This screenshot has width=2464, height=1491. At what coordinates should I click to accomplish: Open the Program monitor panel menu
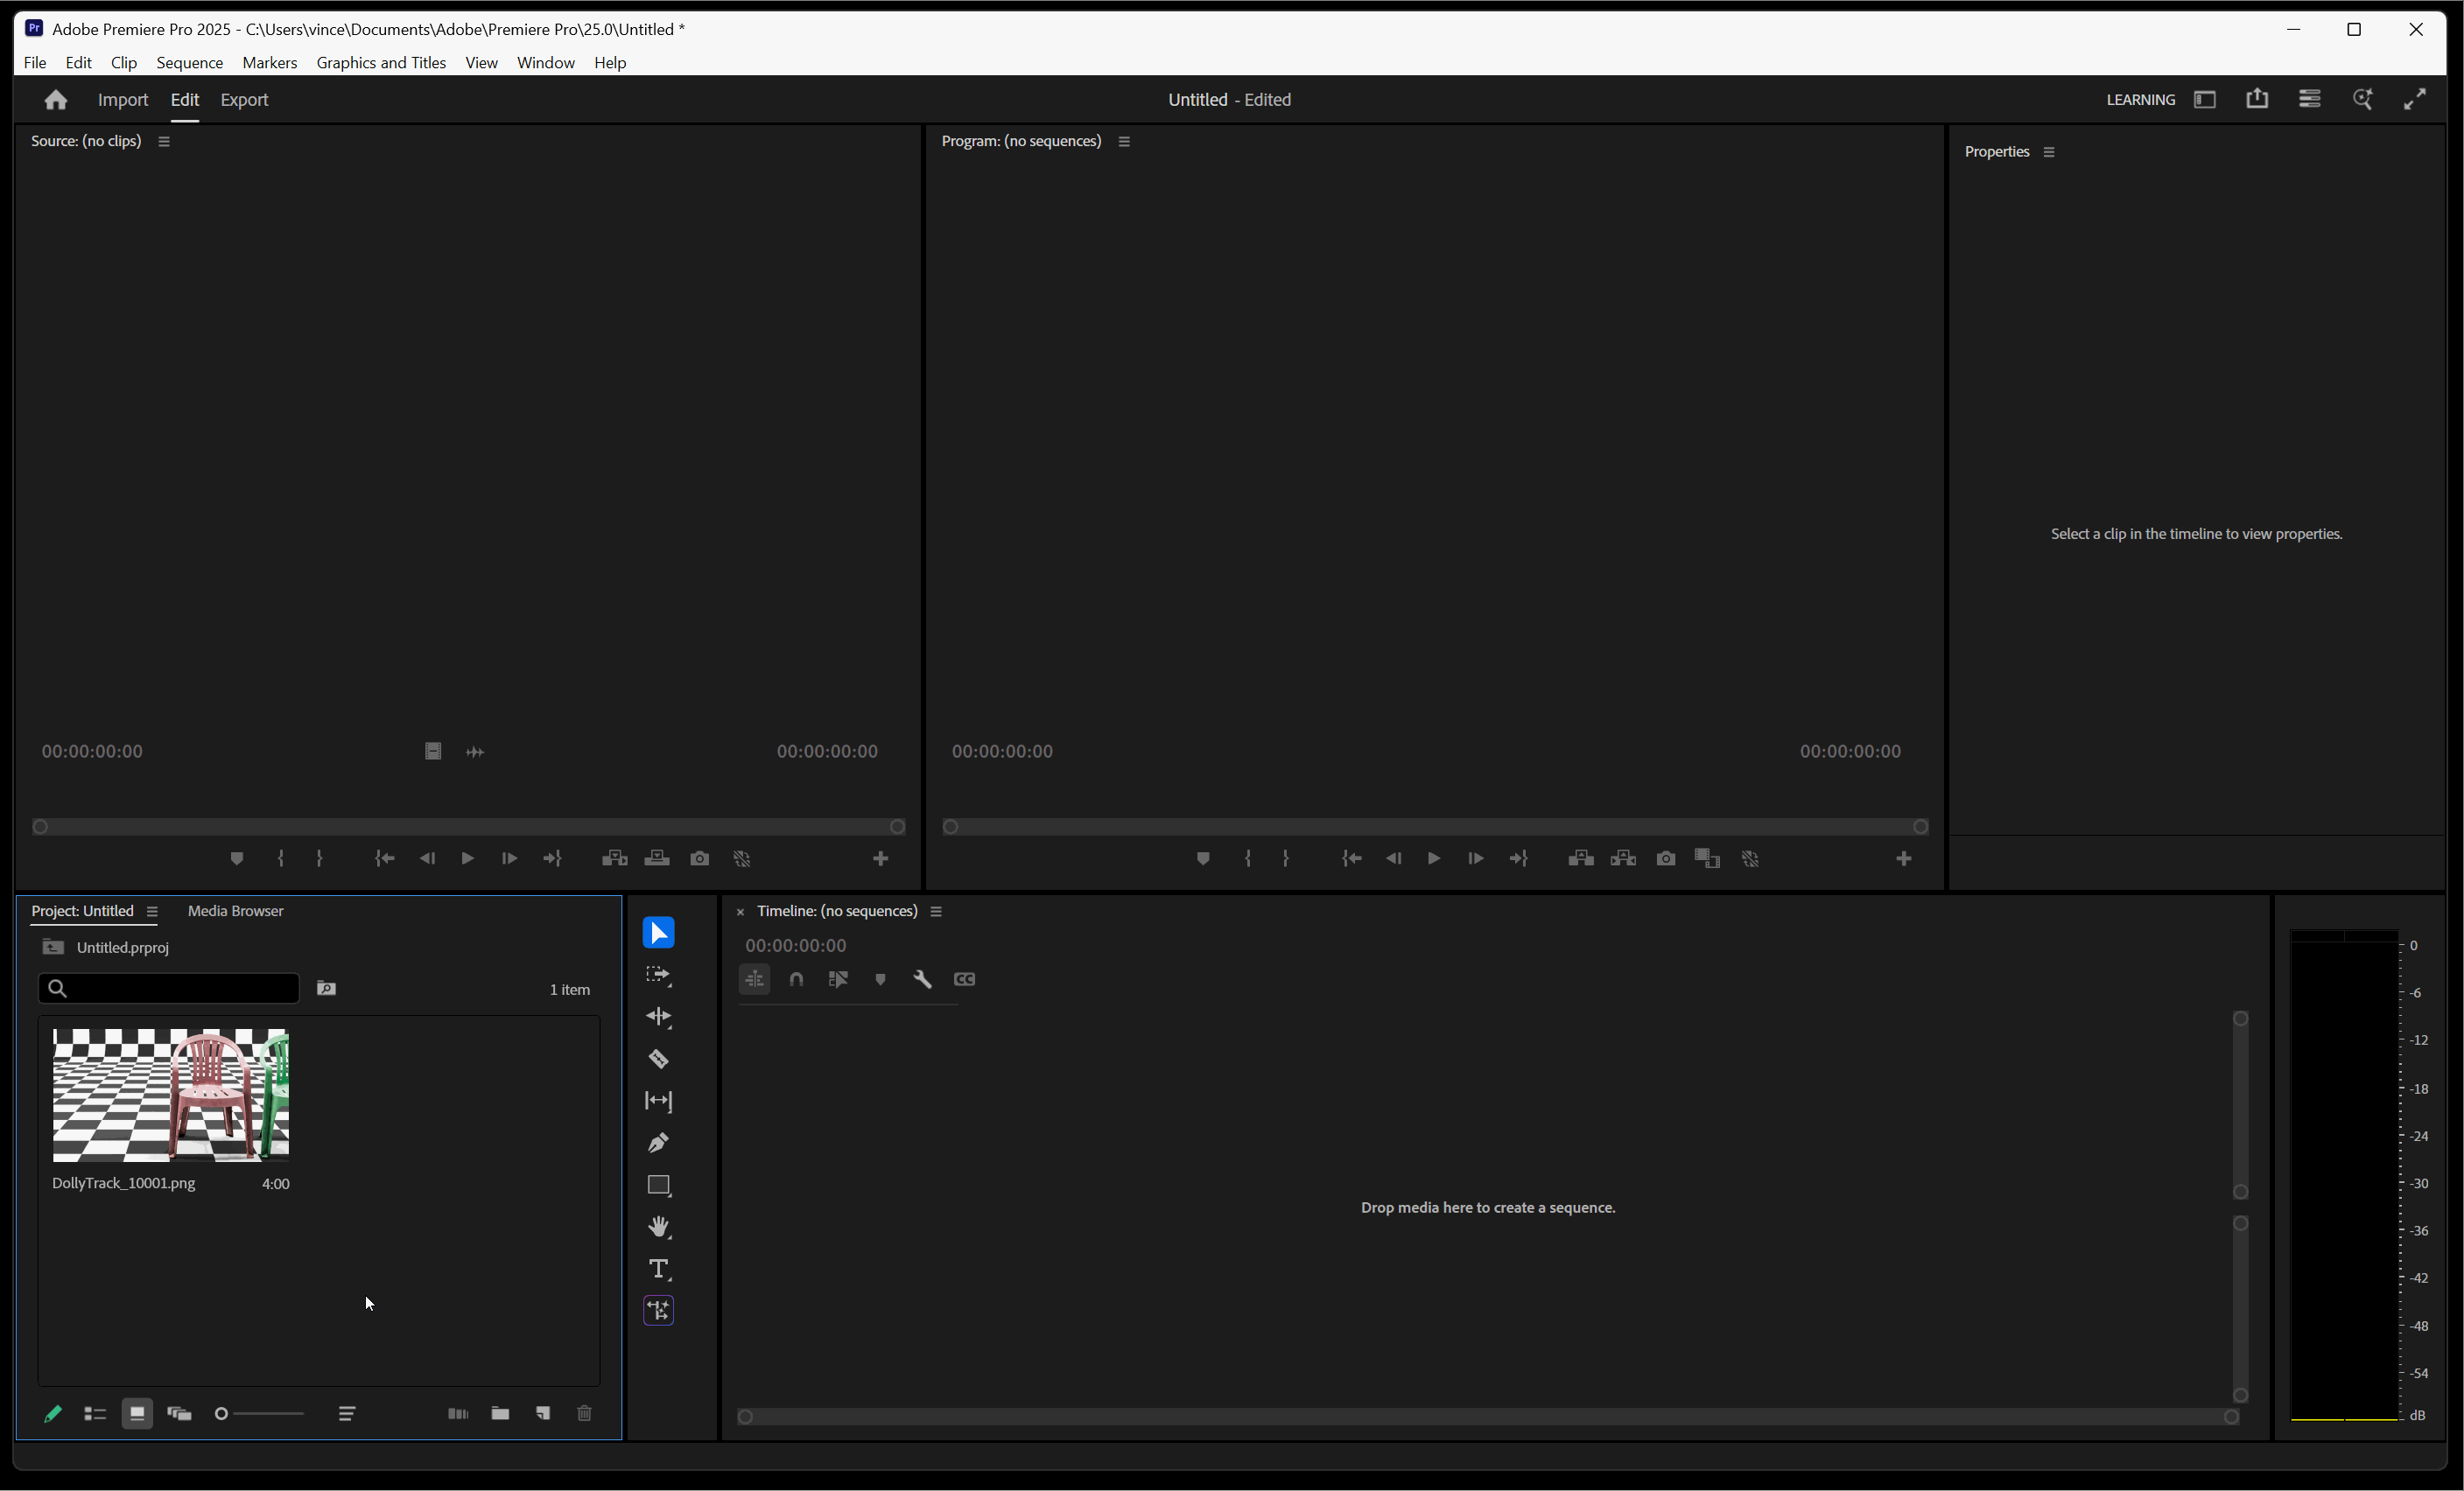[1123, 141]
